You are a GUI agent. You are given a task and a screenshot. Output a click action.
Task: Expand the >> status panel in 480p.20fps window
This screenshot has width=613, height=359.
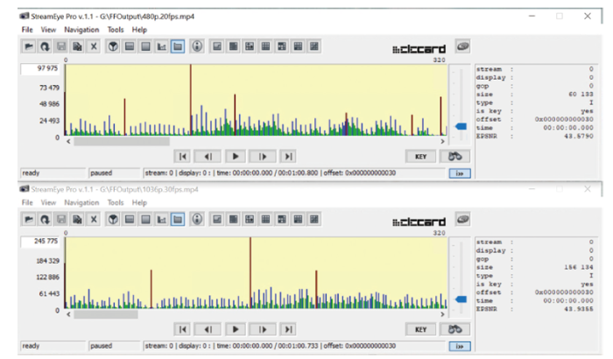click(x=460, y=173)
